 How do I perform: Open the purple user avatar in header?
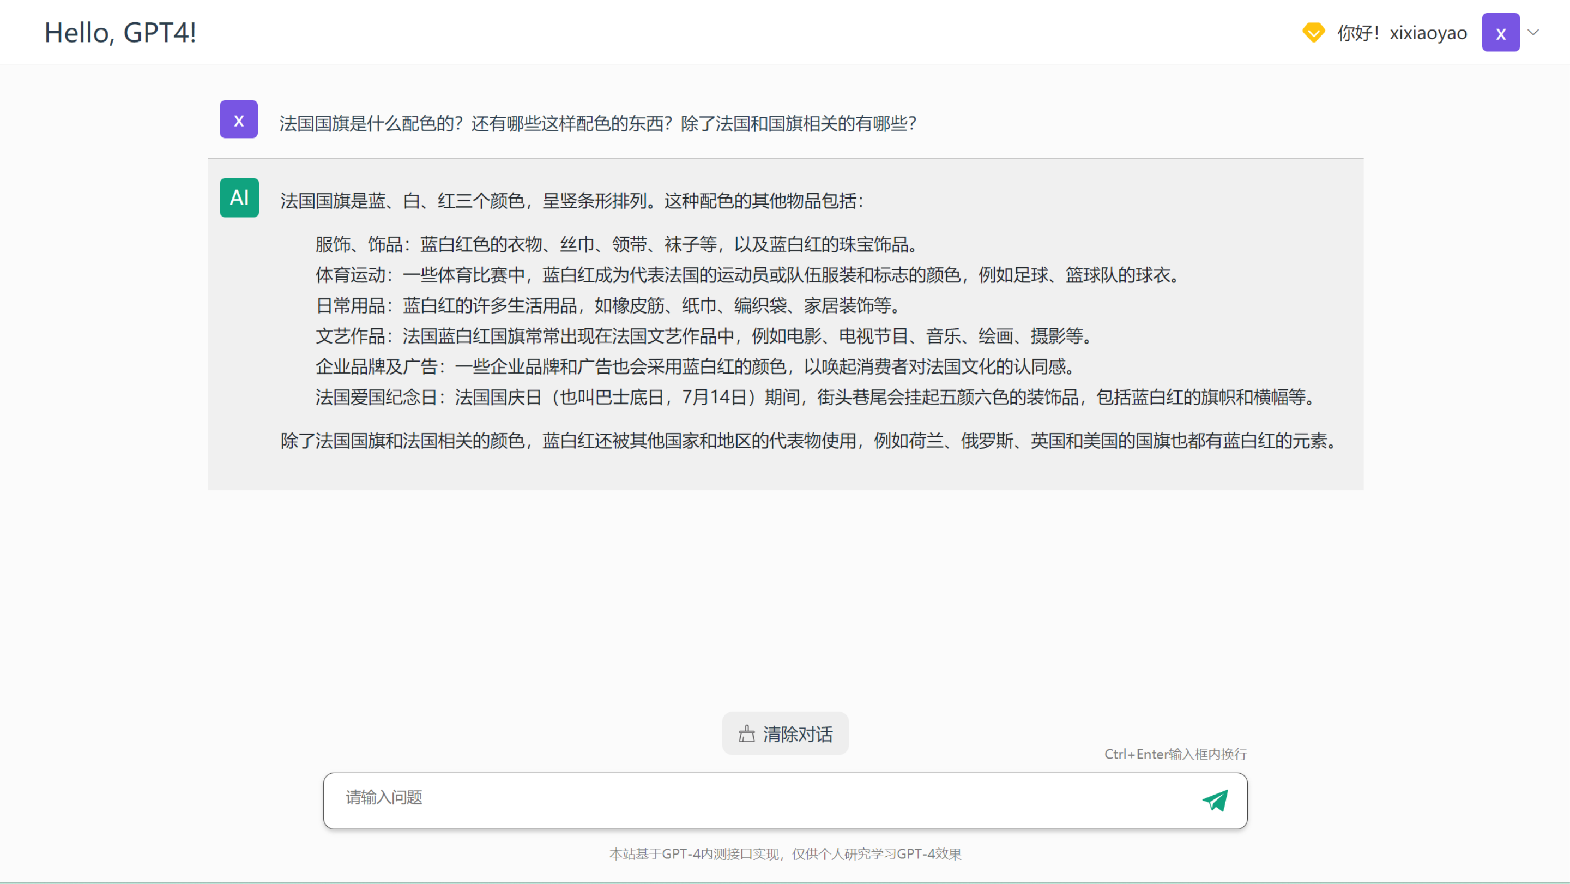point(1501,32)
